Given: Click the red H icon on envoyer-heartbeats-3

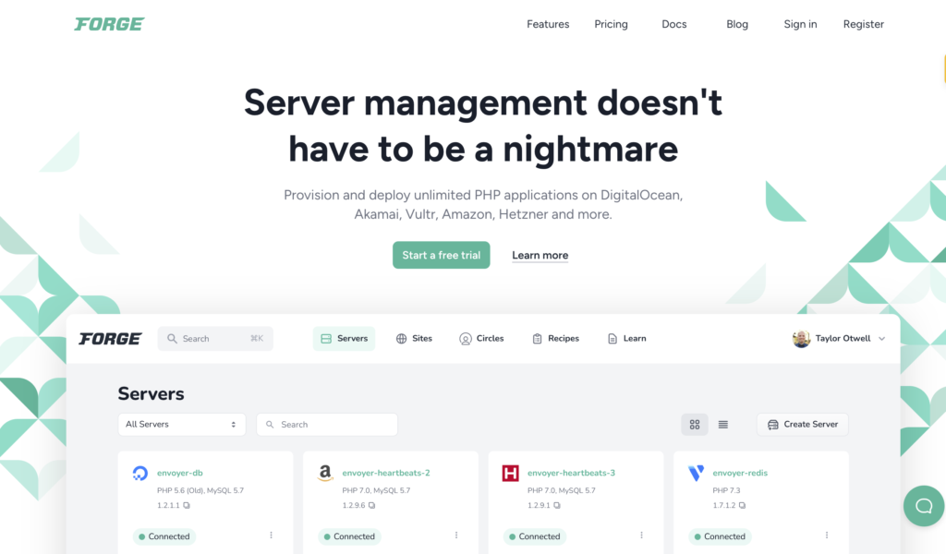Looking at the screenshot, I should point(510,472).
